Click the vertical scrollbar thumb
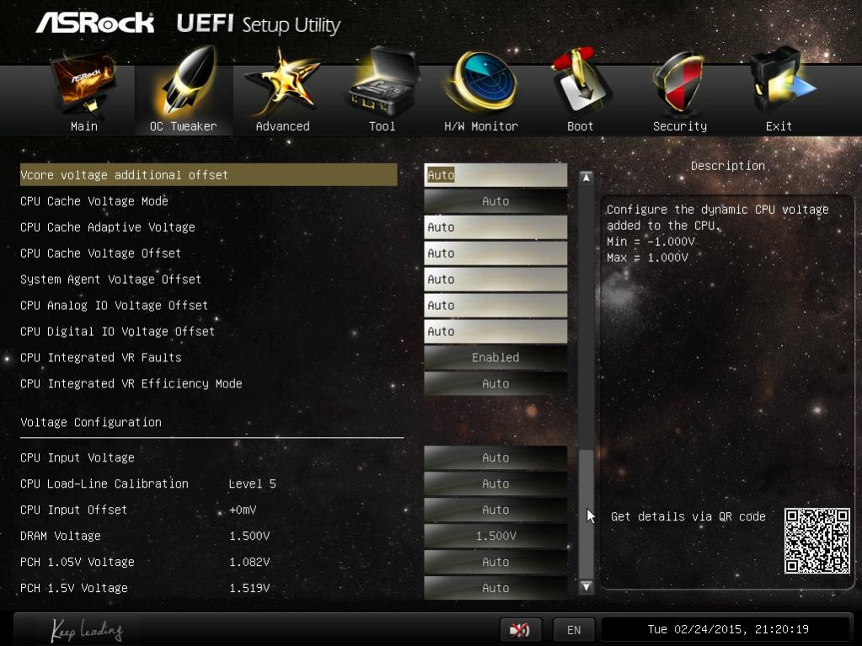 (x=586, y=514)
